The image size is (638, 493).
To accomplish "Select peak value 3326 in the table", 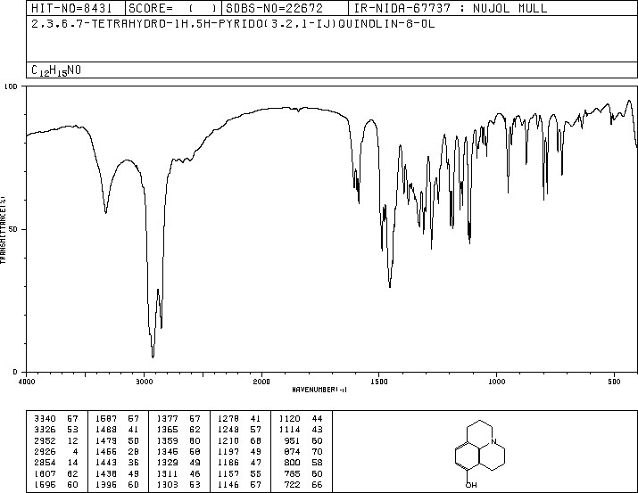I will 45,430.
